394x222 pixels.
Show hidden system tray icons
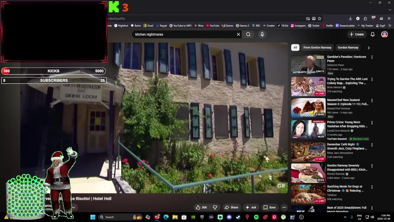(345, 217)
